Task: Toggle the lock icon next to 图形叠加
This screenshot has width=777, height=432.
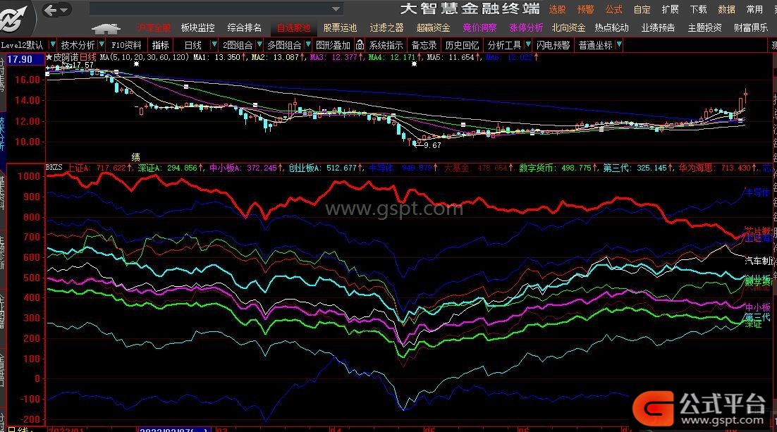Action: click(x=360, y=45)
